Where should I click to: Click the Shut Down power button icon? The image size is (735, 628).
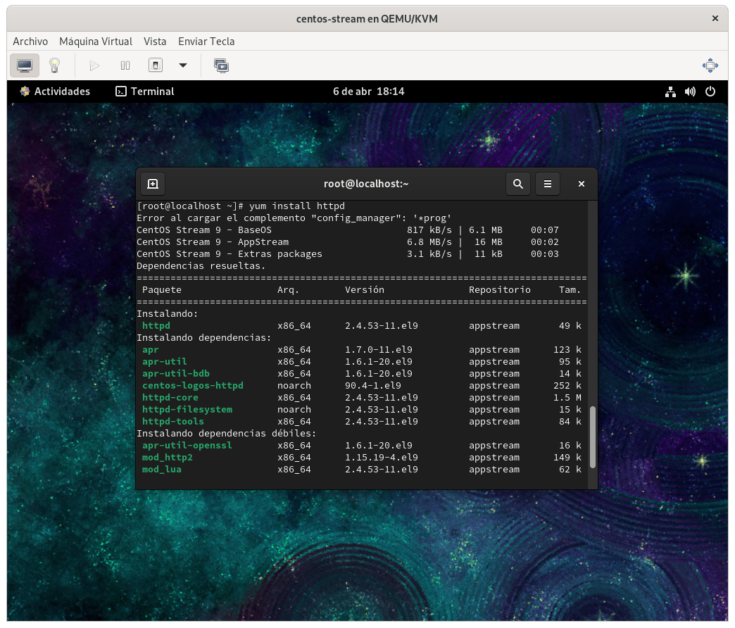[x=156, y=65]
